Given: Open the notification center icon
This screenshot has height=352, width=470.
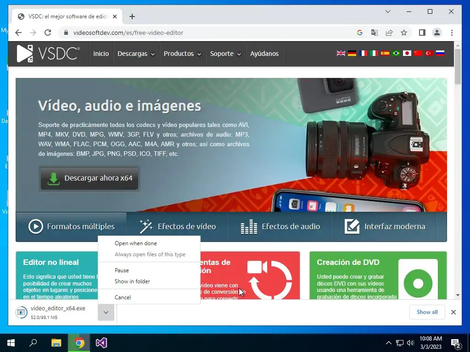Looking at the screenshot, I should click(x=456, y=343).
